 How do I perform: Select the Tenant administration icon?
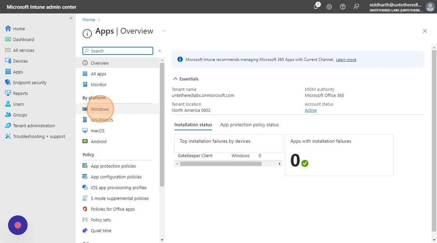click(8, 126)
